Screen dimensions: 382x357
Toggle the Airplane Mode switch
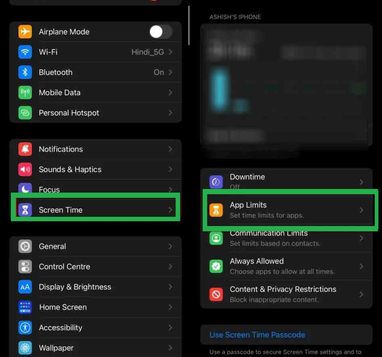click(161, 31)
